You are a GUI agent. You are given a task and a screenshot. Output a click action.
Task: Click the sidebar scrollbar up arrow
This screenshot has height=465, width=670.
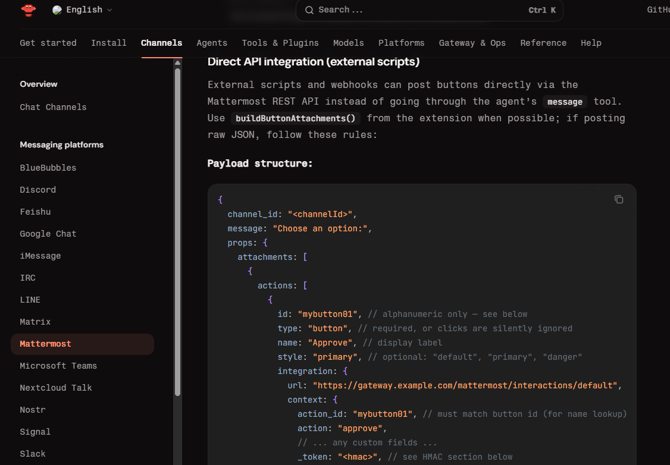(178, 63)
